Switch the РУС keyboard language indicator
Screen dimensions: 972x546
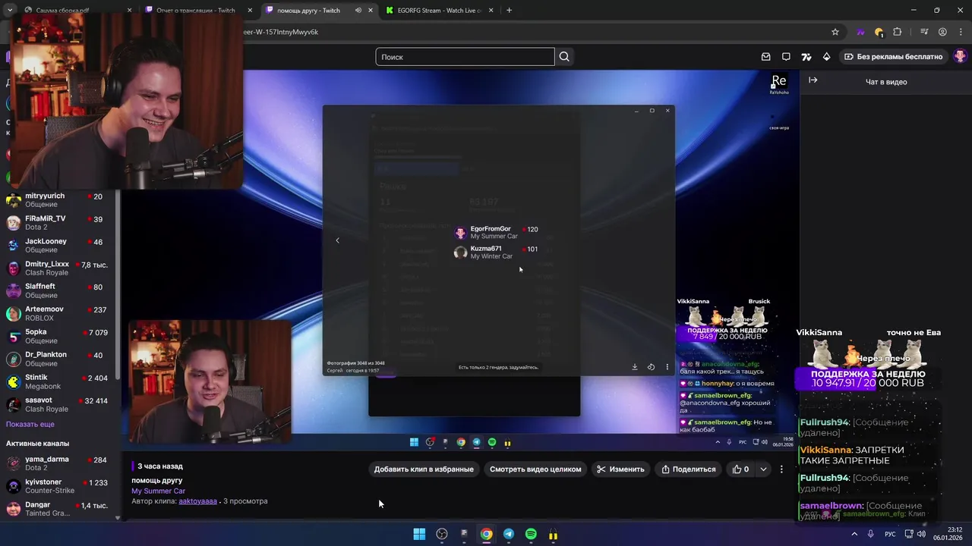890,534
